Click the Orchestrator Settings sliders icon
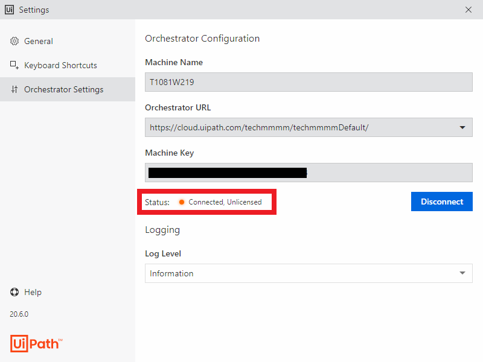Image resolution: width=483 pixels, height=362 pixels. (14, 89)
